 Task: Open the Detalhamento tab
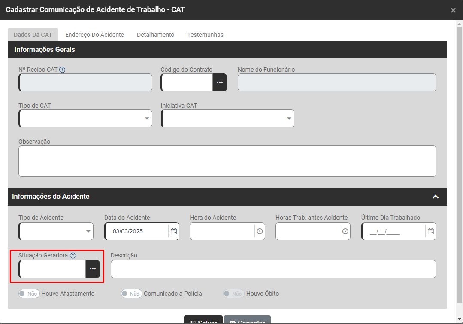coord(155,35)
